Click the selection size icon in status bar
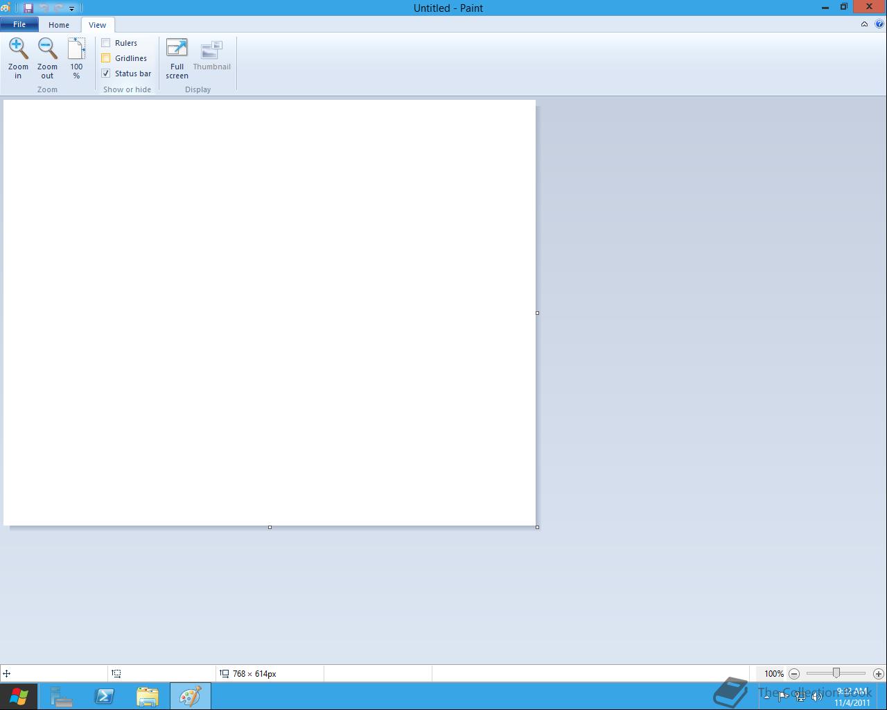Screen dimensions: 887x710 click(x=116, y=673)
